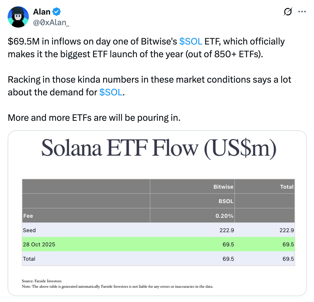
Task: Click the blue verified badge beside Alan
Action: (56, 11)
